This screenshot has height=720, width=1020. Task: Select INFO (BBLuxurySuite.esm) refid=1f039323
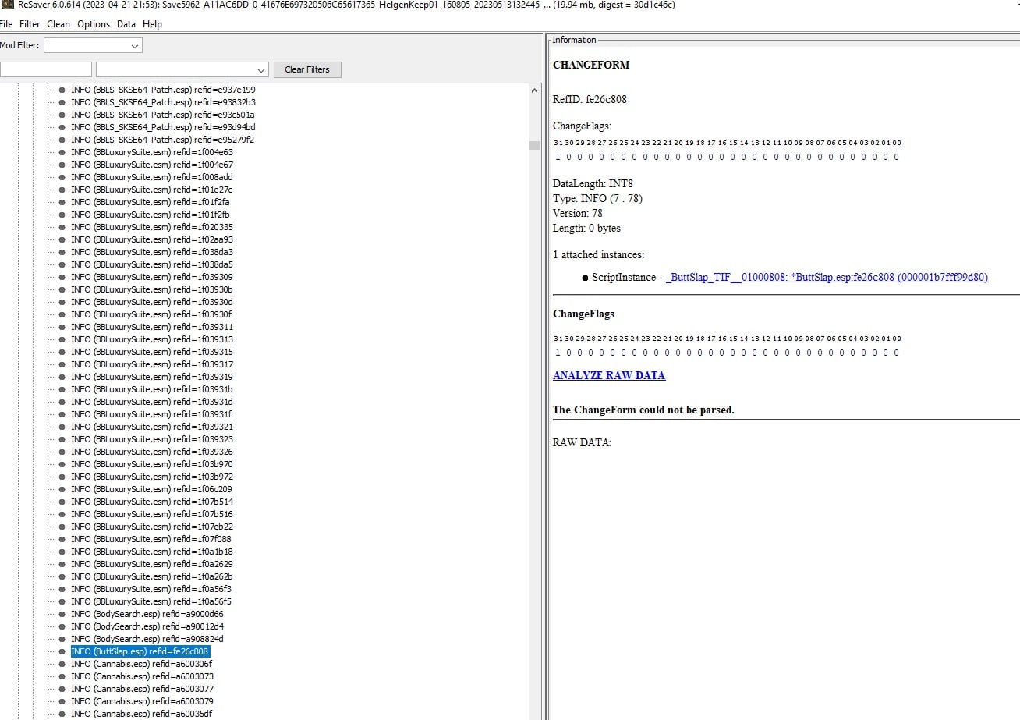click(152, 439)
